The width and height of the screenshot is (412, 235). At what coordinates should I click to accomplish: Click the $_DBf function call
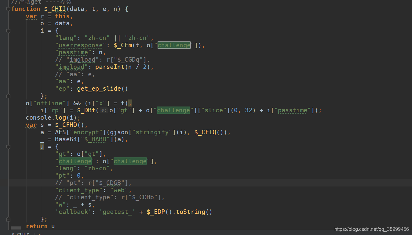pyautogui.click(x=86, y=110)
